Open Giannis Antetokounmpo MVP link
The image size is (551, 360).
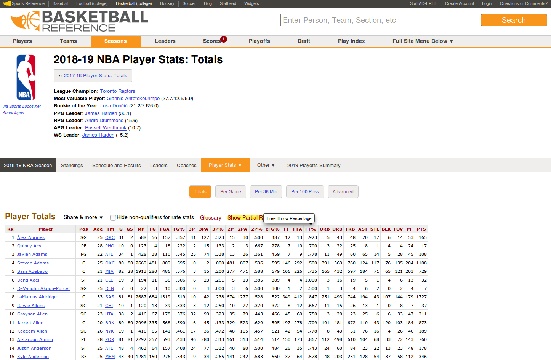[133, 99]
